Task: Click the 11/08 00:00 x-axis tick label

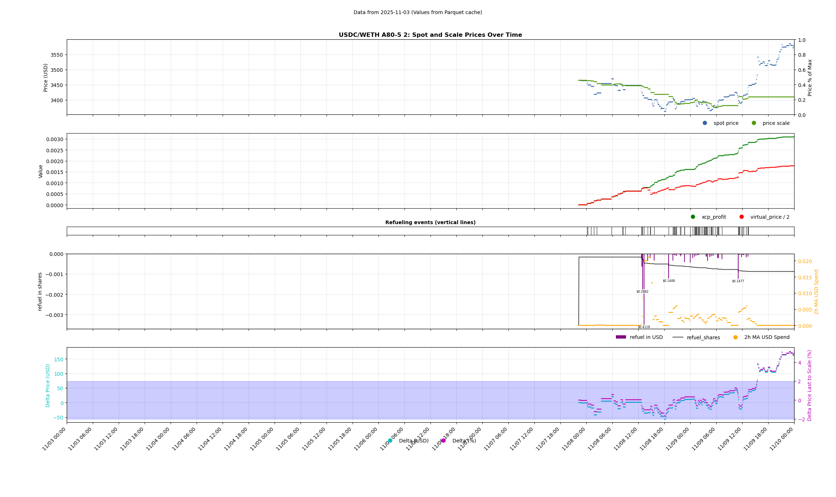Action: (x=574, y=439)
